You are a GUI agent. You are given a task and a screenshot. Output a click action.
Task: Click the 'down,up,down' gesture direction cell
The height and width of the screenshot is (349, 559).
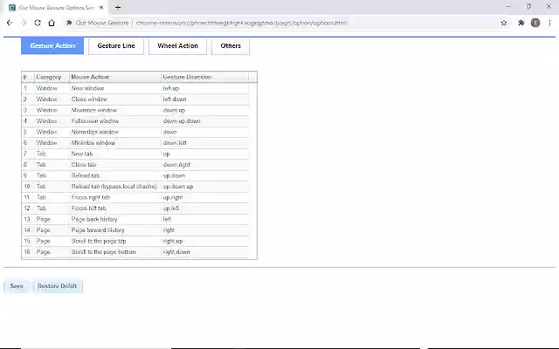tap(204, 121)
